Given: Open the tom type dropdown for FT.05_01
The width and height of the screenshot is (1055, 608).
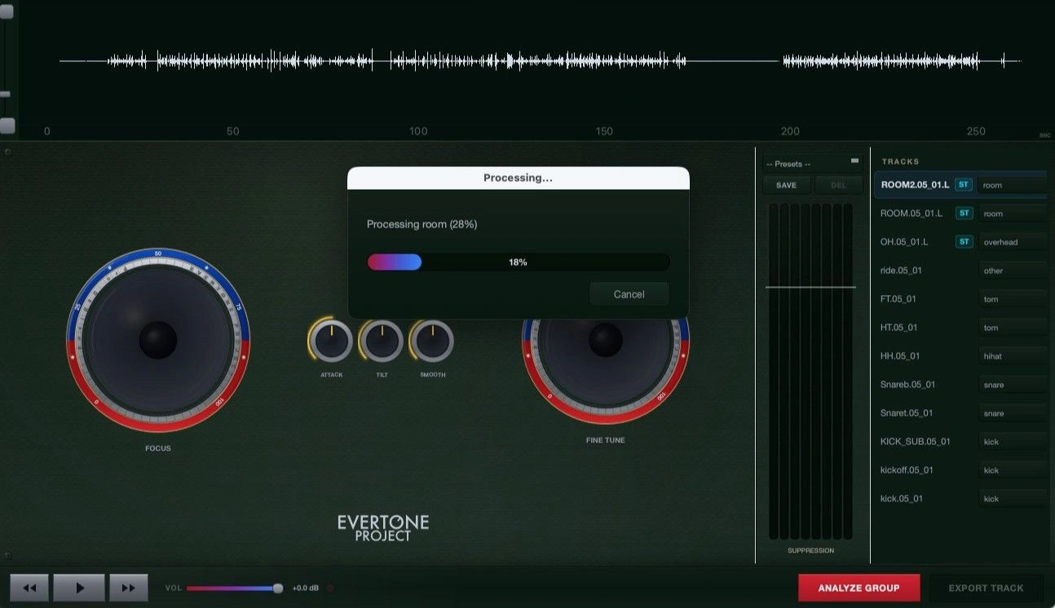Looking at the screenshot, I should pos(1013,299).
